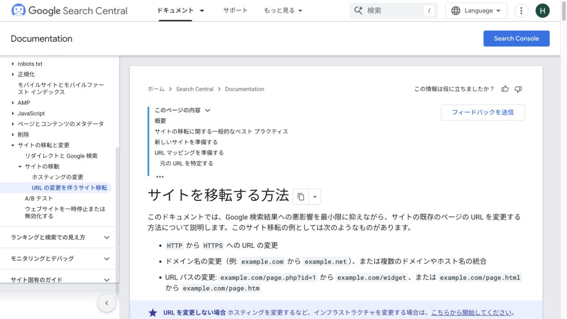Open モバイルサイトとモバイルファースト インデックス page
The width and height of the screenshot is (567, 319).
tap(61, 88)
